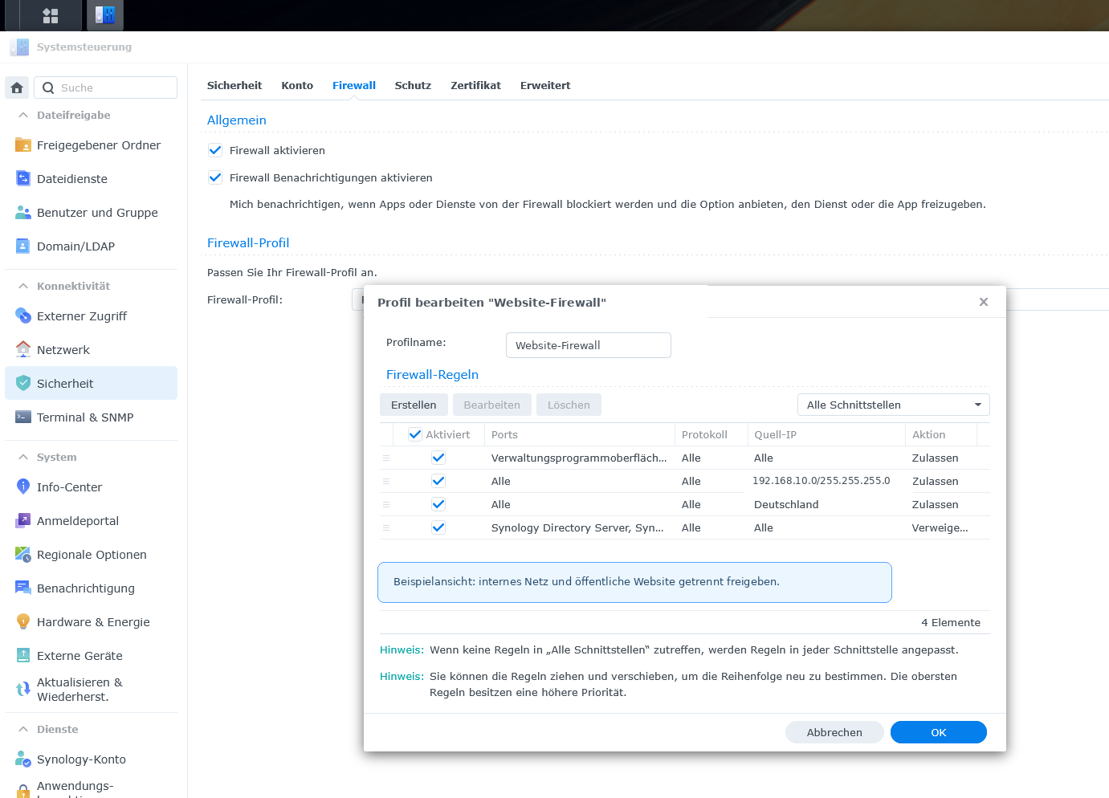
Task: Sort by the Quell-IP column header
Action: pos(826,434)
